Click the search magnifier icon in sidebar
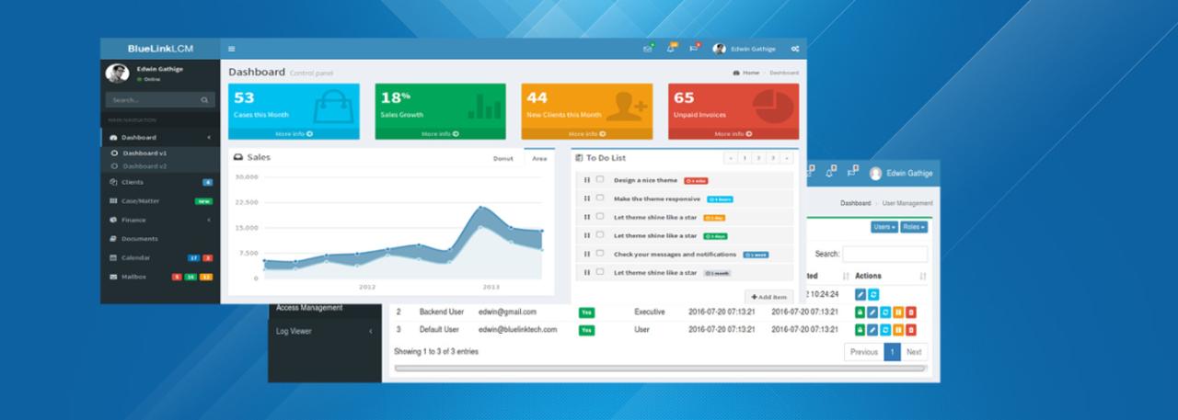Image resolution: width=1178 pixels, height=420 pixels. coord(204,99)
